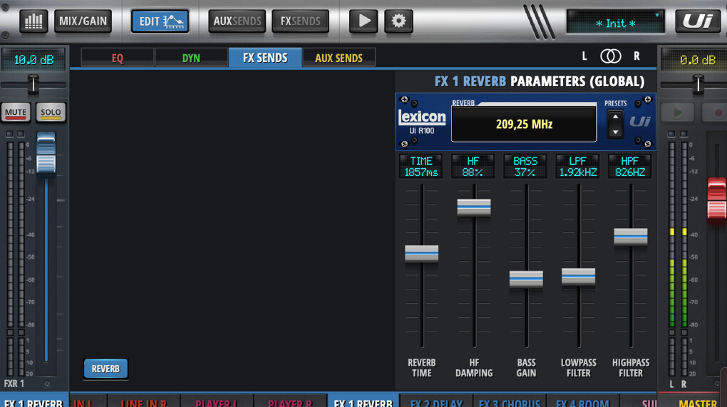Click the HF 88% value display
Image resolution: width=727 pixels, height=407 pixels.
pos(473,166)
